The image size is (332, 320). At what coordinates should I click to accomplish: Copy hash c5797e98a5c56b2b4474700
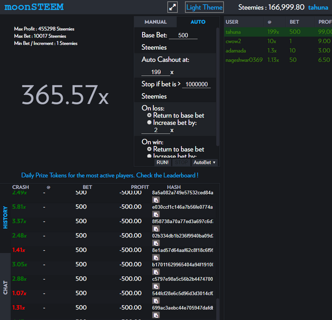[156, 286]
